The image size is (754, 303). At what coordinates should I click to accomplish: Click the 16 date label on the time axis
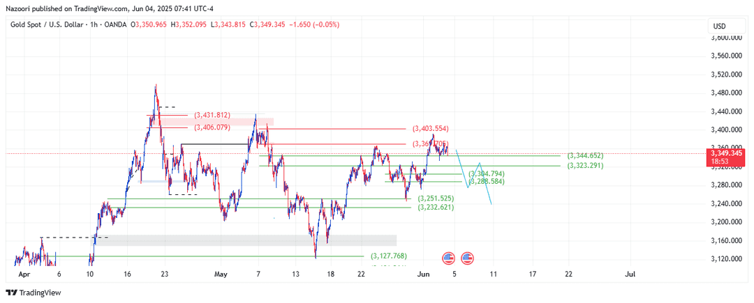coord(127,274)
